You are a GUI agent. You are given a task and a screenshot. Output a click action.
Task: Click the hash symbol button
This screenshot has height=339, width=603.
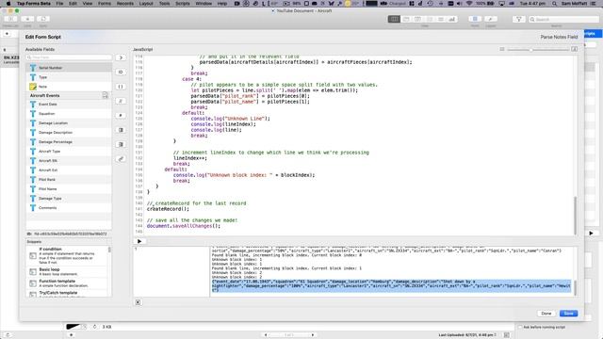(x=121, y=115)
